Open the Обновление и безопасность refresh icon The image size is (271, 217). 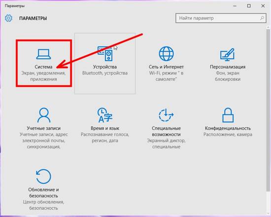click(x=43, y=177)
